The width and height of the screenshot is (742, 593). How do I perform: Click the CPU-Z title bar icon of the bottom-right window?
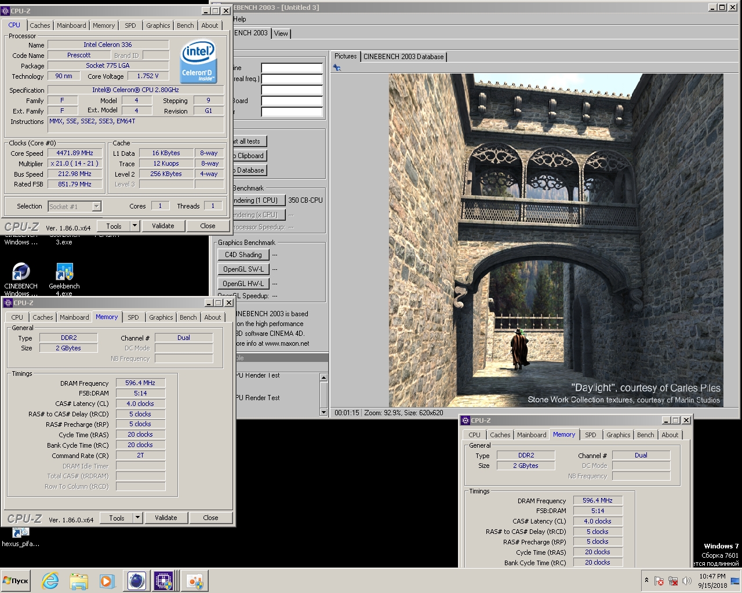[x=465, y=420]
